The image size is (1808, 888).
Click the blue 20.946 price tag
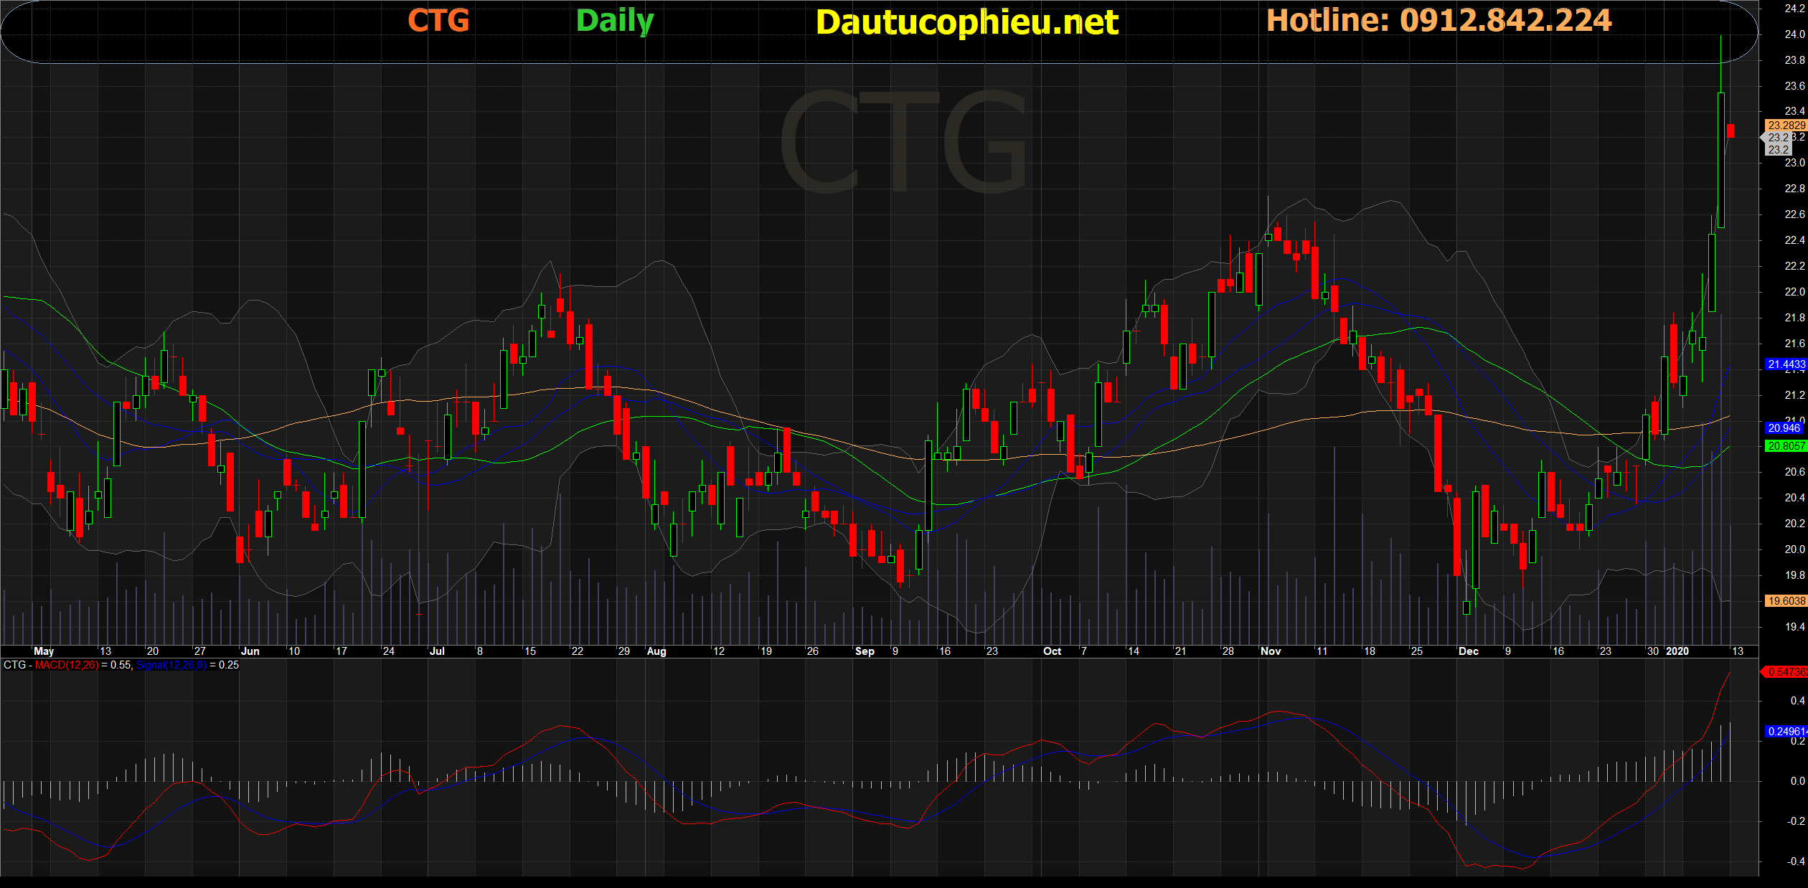click(1784, 428)
